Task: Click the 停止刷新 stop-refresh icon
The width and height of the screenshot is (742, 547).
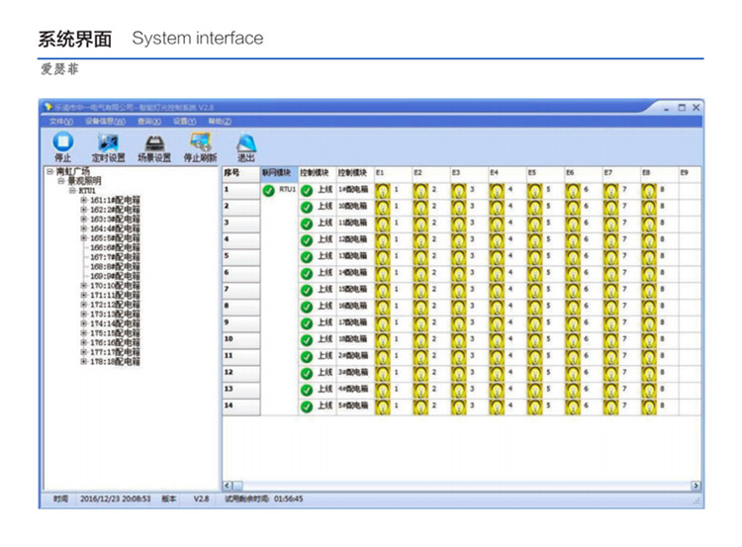Action: (x=200, y=141)
